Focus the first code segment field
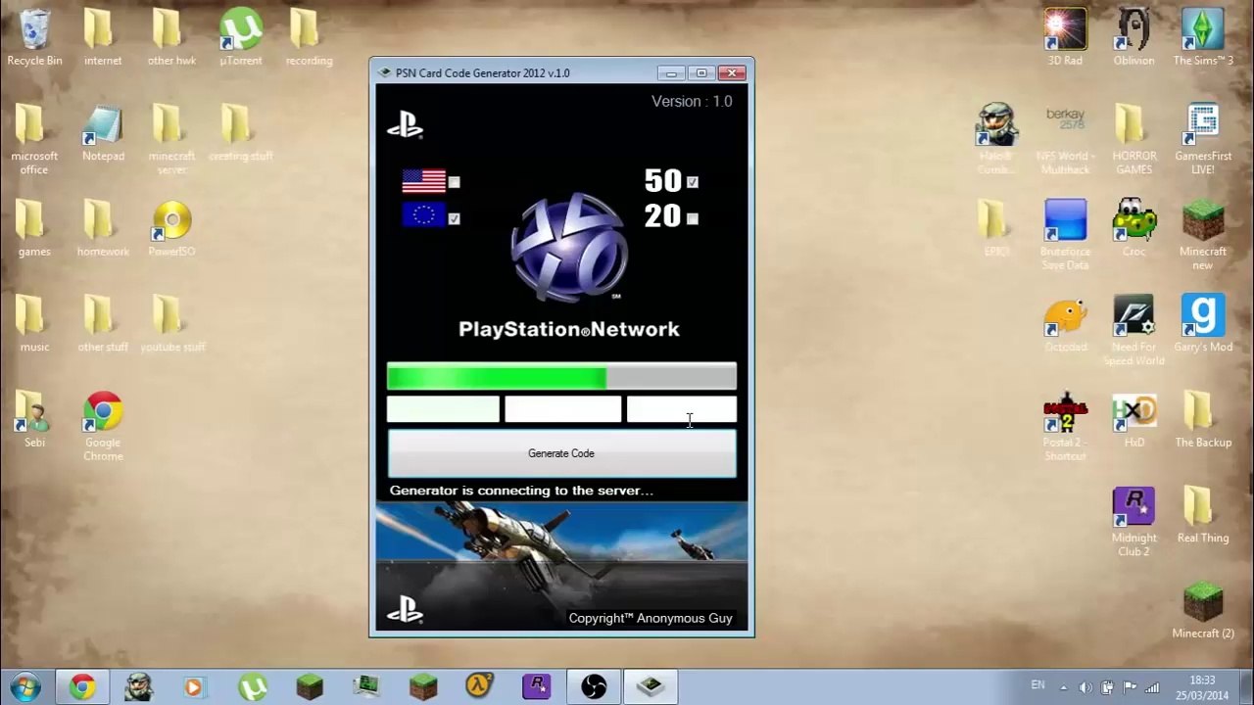 443,409
